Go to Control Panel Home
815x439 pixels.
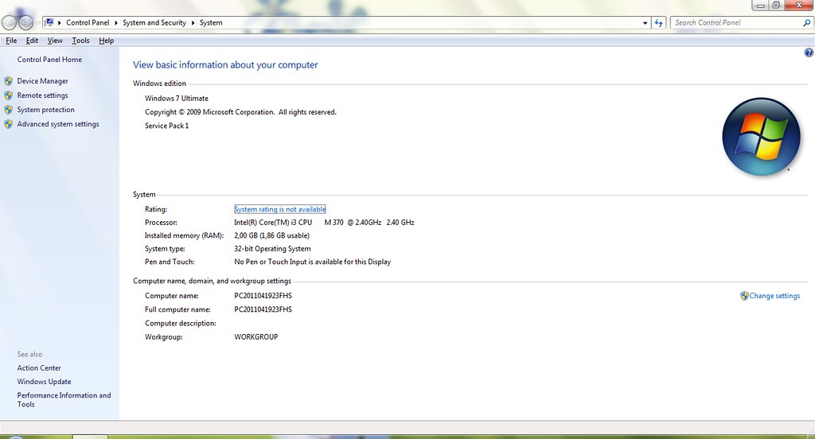49,60
